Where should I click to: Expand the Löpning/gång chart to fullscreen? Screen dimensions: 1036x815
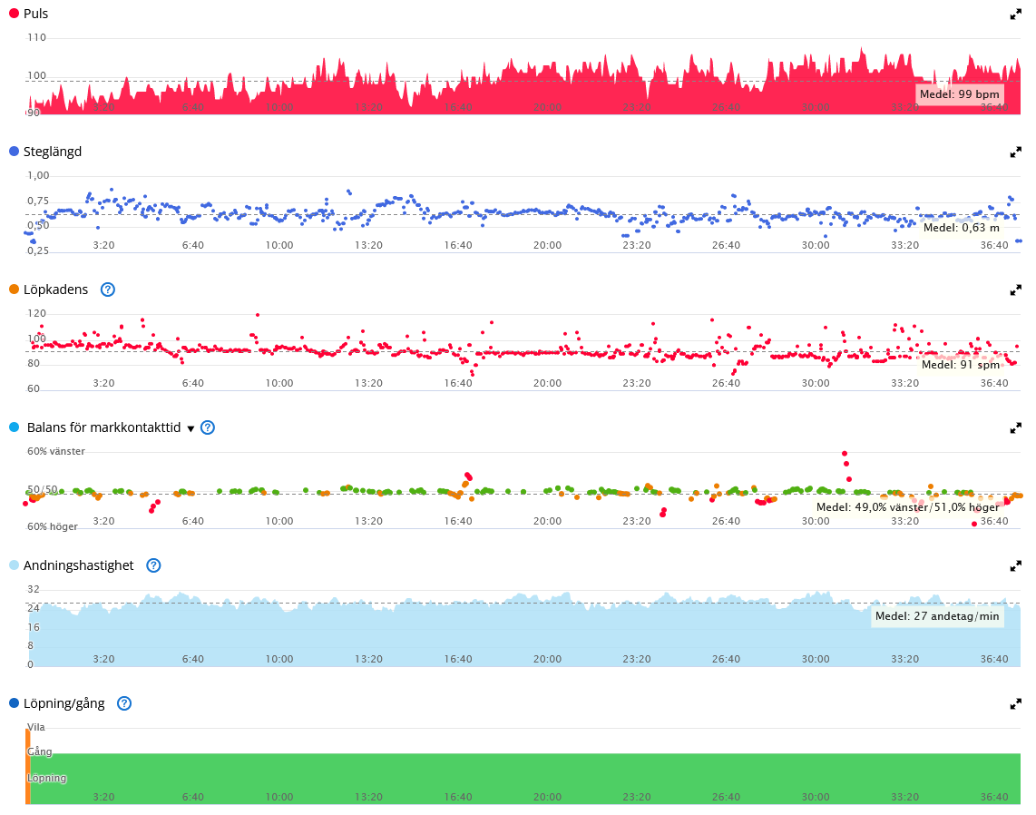click(1015, 704)
